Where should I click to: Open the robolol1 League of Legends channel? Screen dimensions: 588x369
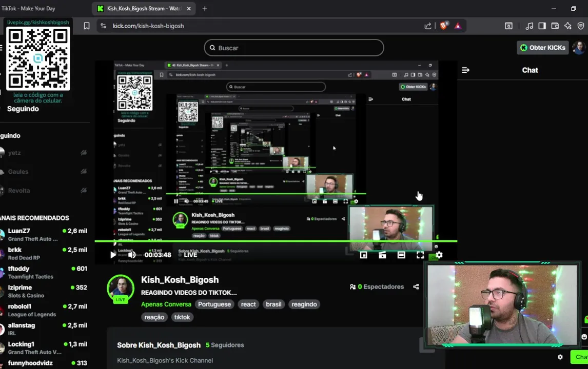pos(44,310)
